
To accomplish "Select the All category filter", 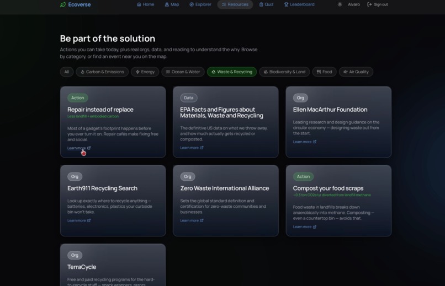I will pyautogui.click(x=67, y=72).
